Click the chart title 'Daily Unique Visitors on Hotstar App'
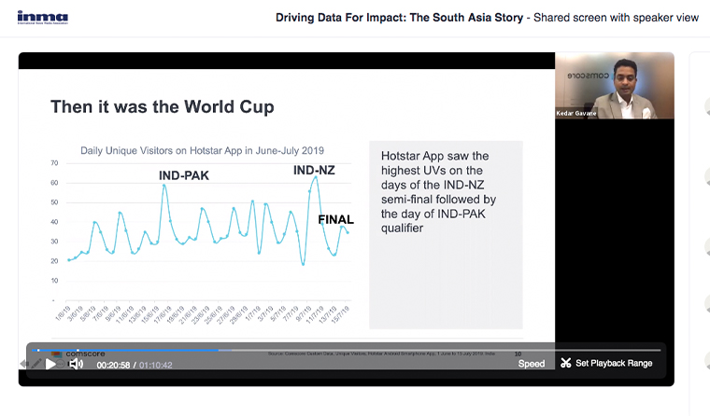 tap(202, 150)
